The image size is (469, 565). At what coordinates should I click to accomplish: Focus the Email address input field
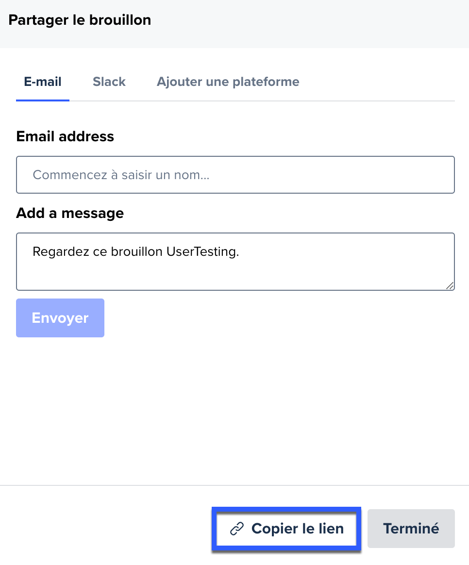(x=235, y=175)
